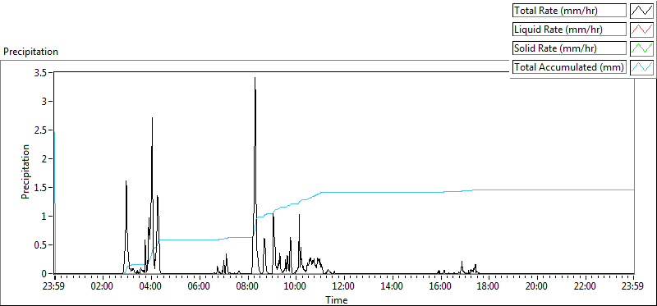Select the Liquid Rate (mm/hr) legend label
Image resolution: width=657 pixels, height=306 pixels.
coord(569,30)
